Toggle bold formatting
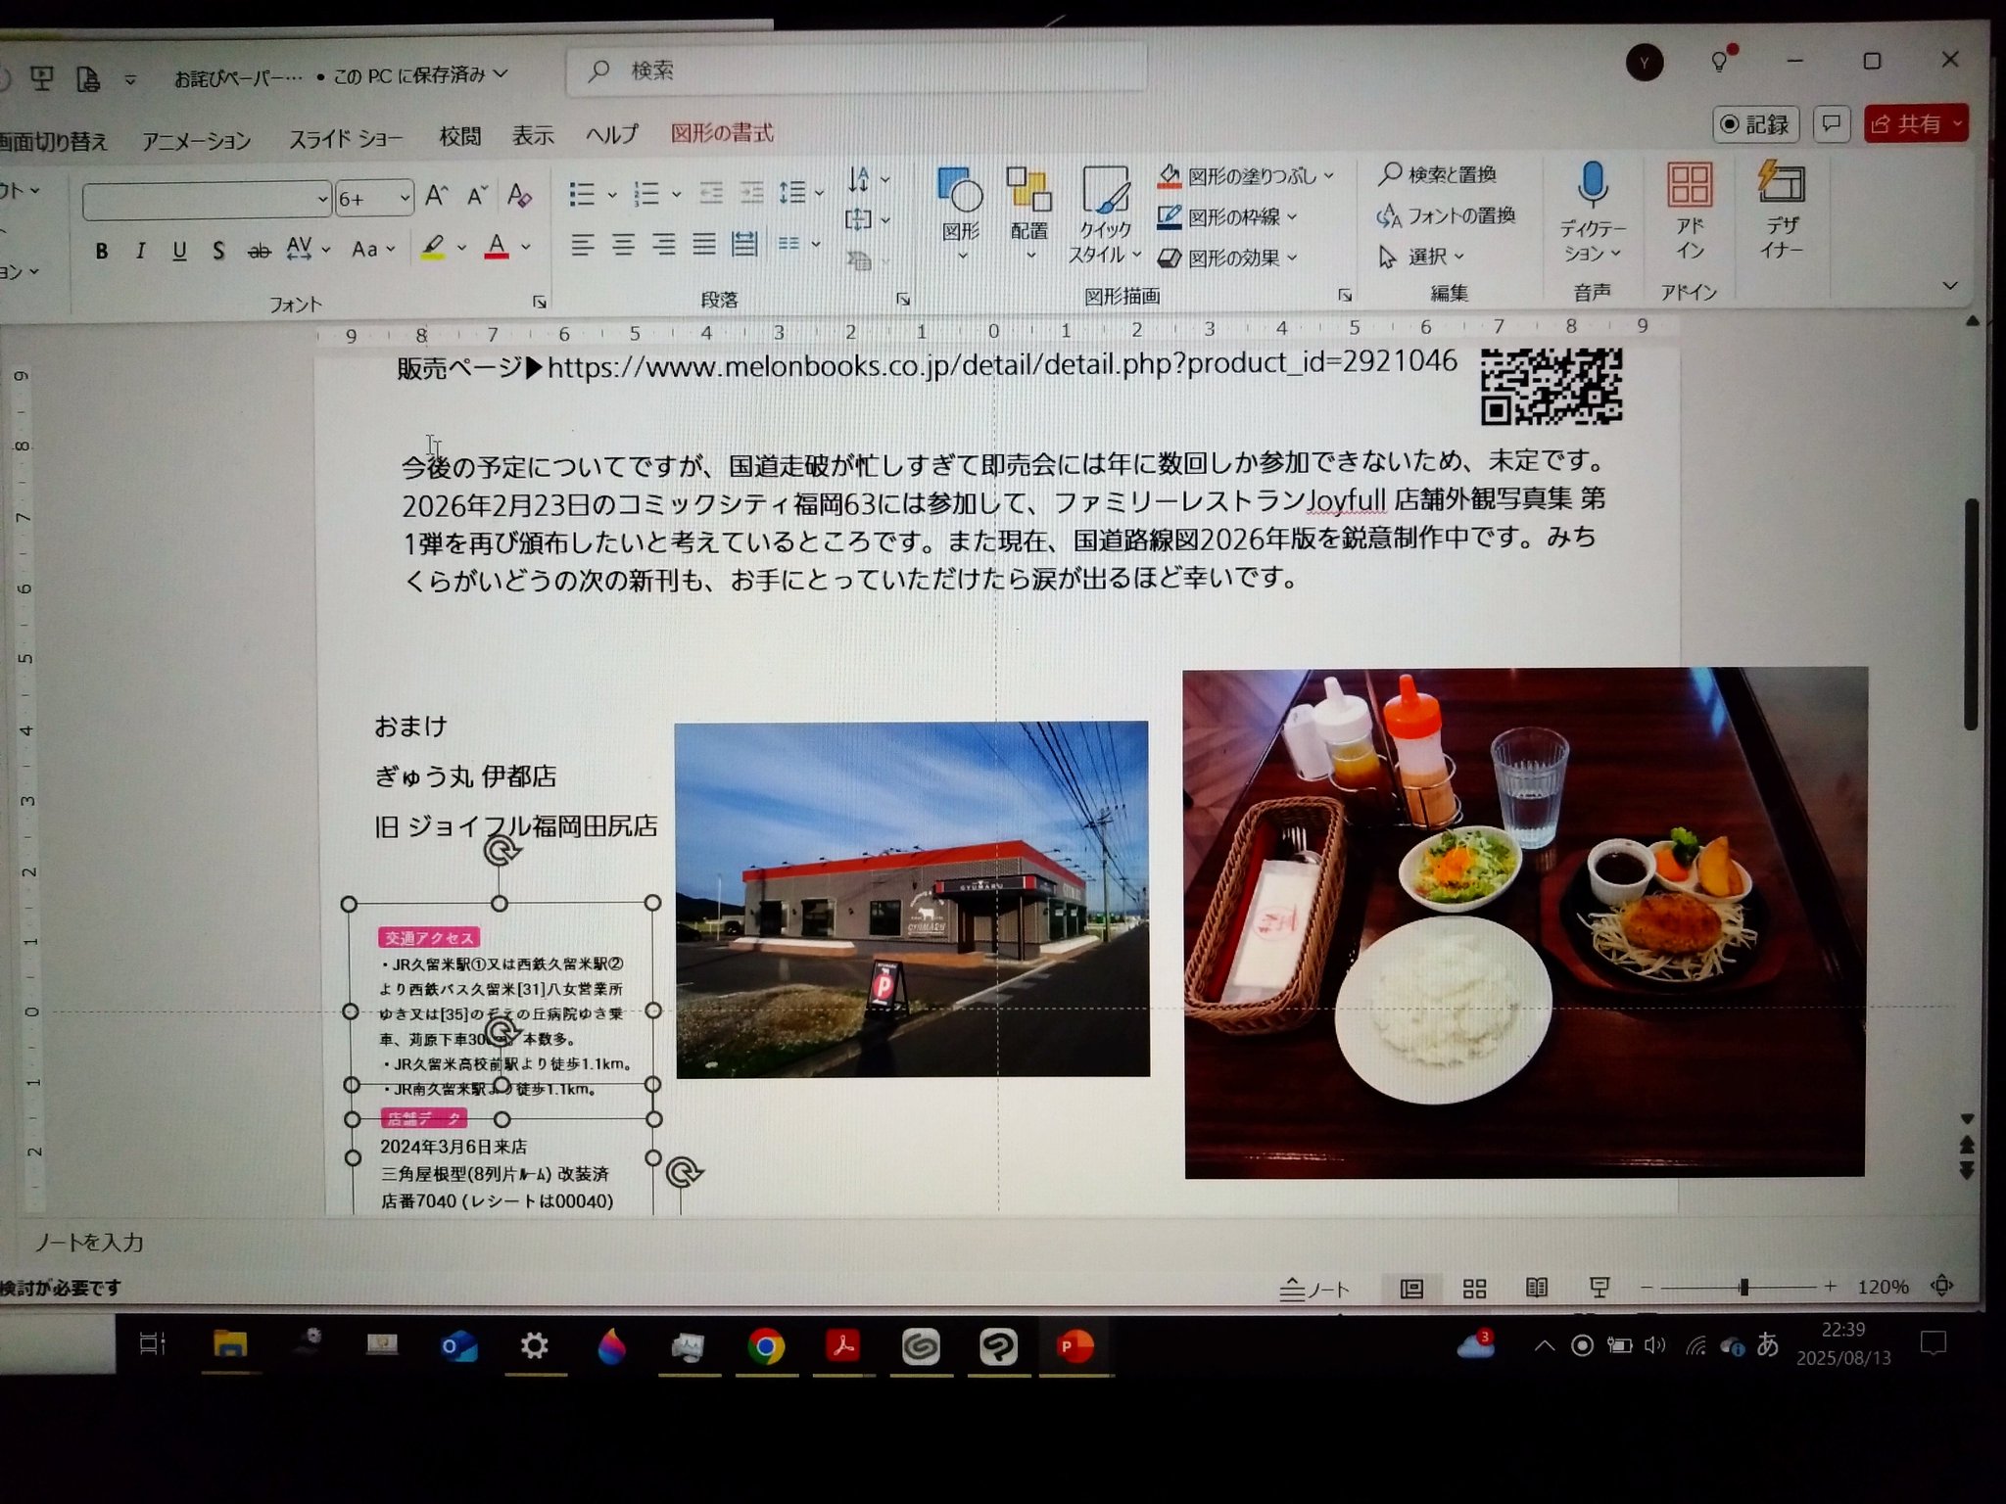 click(102, 252)
